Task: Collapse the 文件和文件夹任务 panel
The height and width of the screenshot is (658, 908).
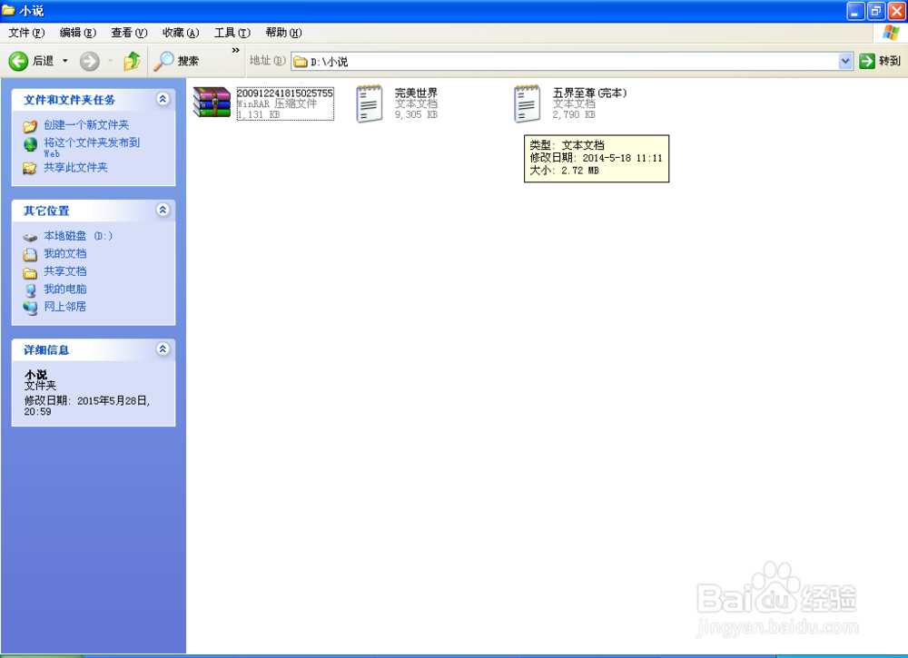Action: (x=163, y=99)
